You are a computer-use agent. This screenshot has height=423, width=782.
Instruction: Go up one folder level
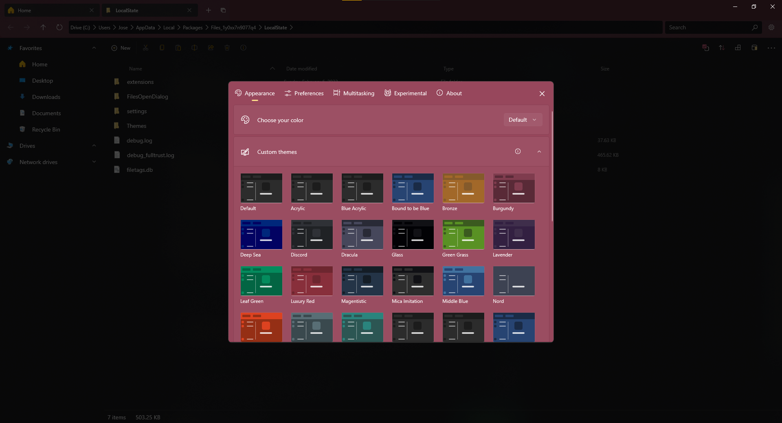coord(43,27)
